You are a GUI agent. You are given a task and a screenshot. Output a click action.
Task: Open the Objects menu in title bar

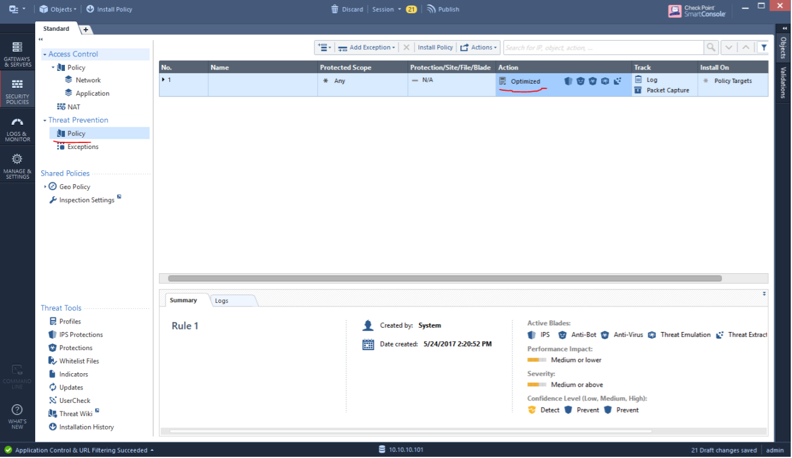pos(58,9)
